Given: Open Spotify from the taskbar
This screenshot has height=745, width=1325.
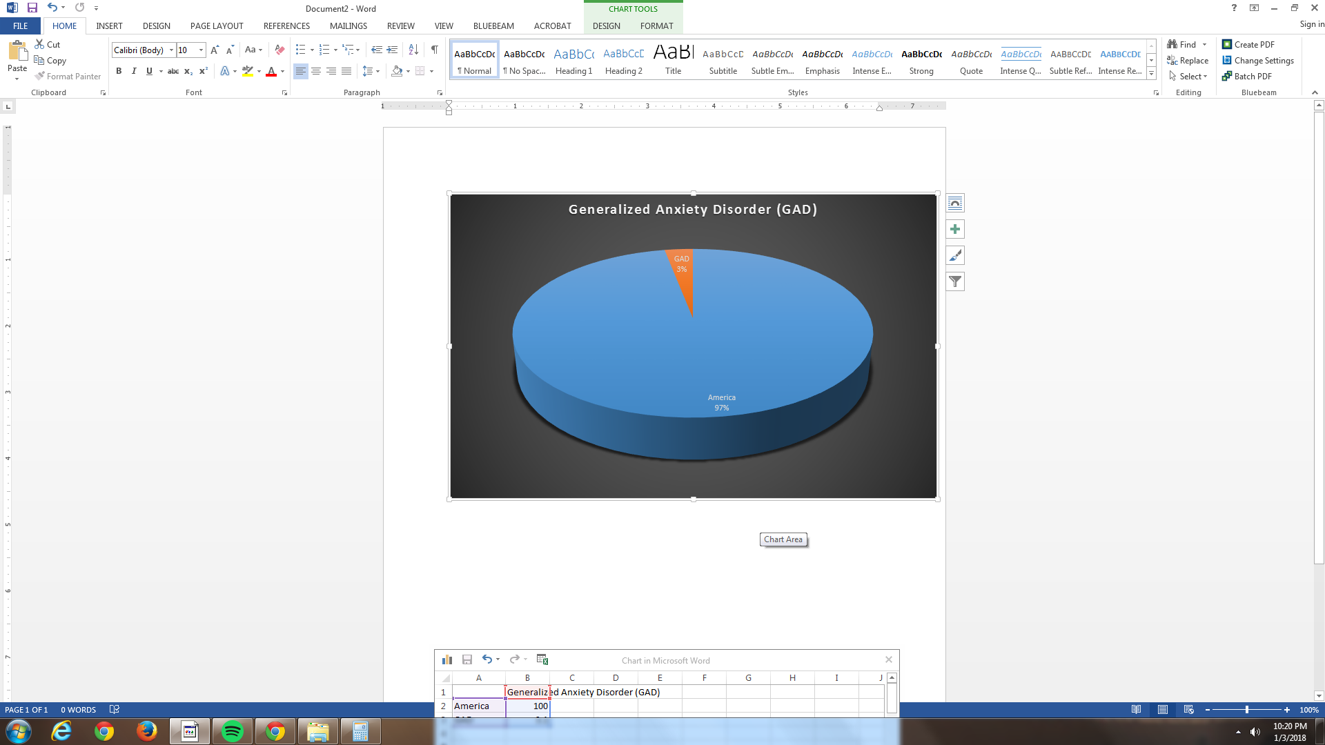Looking at the screenshot, I should pyautogui.click(x=233, y=731).
